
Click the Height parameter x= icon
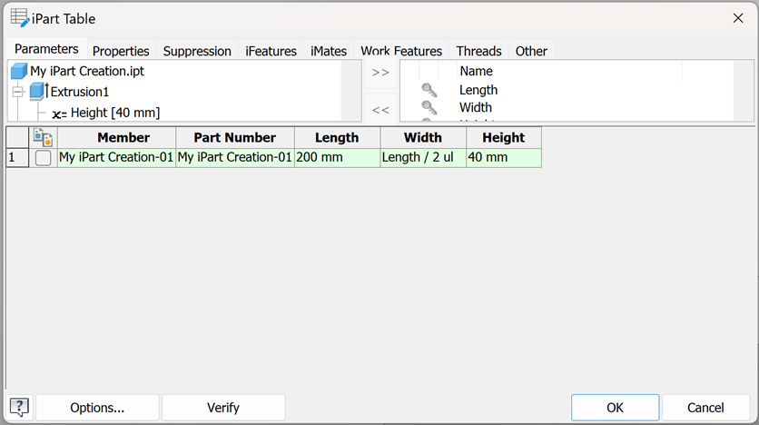(x=59, y=114)
